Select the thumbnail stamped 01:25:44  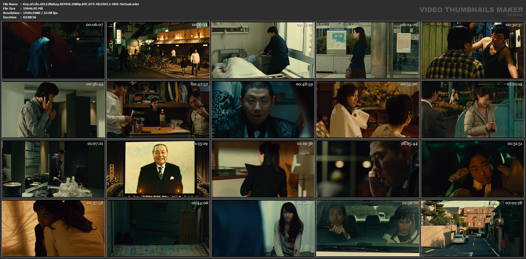pyautogui.click(x=368, y=169)
